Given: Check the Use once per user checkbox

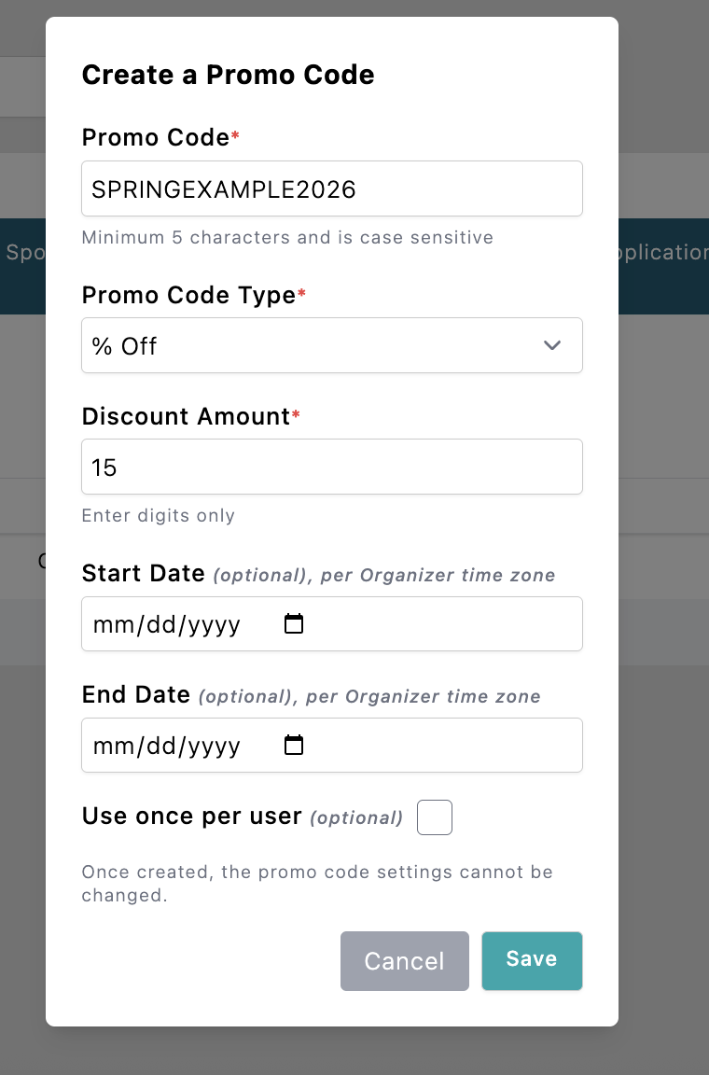Looking at the screenshot, I should [435, 817].
